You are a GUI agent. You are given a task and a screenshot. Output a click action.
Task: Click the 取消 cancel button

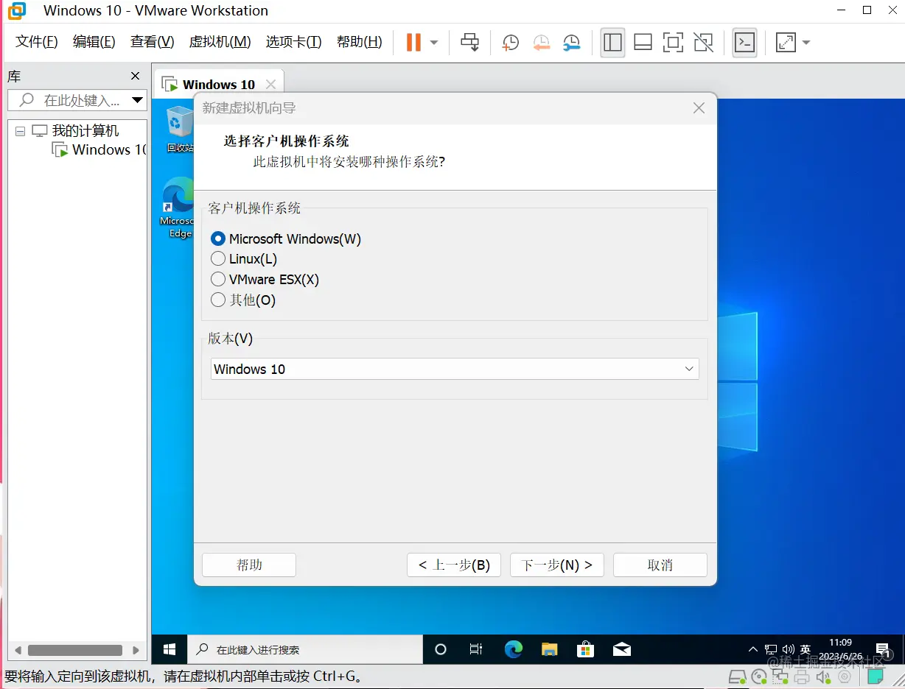click(660, 565)
